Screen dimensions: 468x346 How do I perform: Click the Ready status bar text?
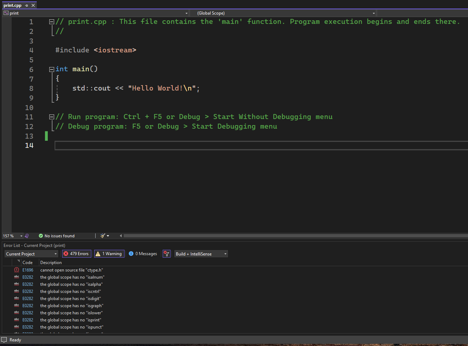[15, 340]
